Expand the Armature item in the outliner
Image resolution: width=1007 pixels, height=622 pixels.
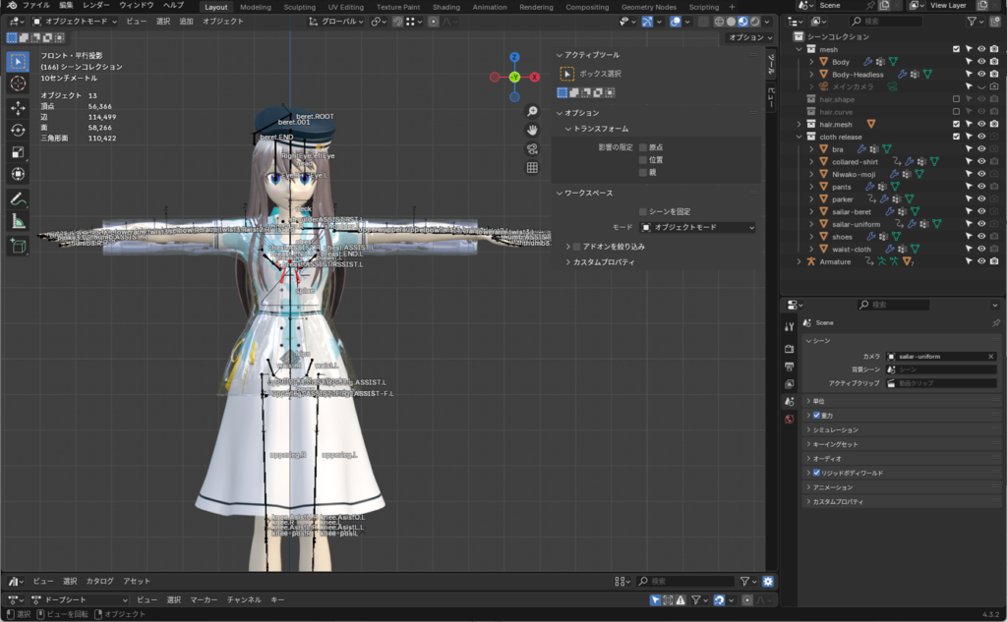[800, 261]
